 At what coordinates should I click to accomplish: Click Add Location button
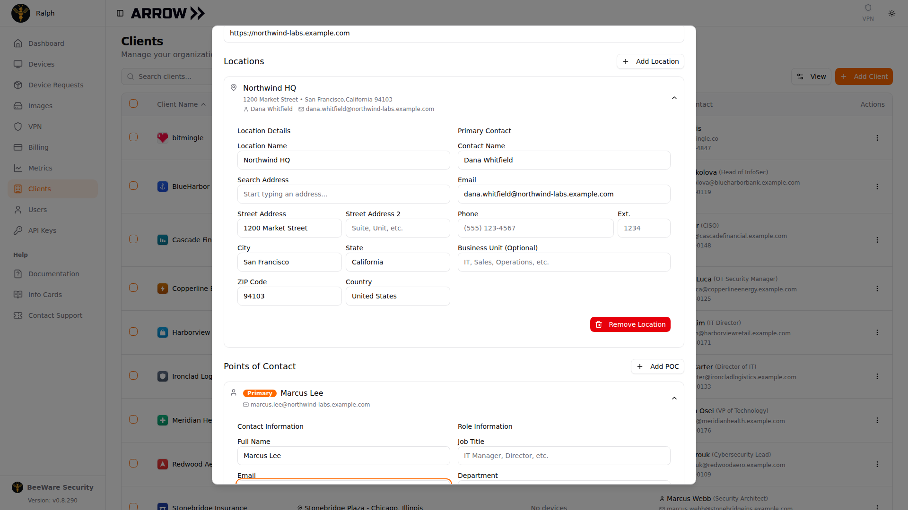click(650, 61)
